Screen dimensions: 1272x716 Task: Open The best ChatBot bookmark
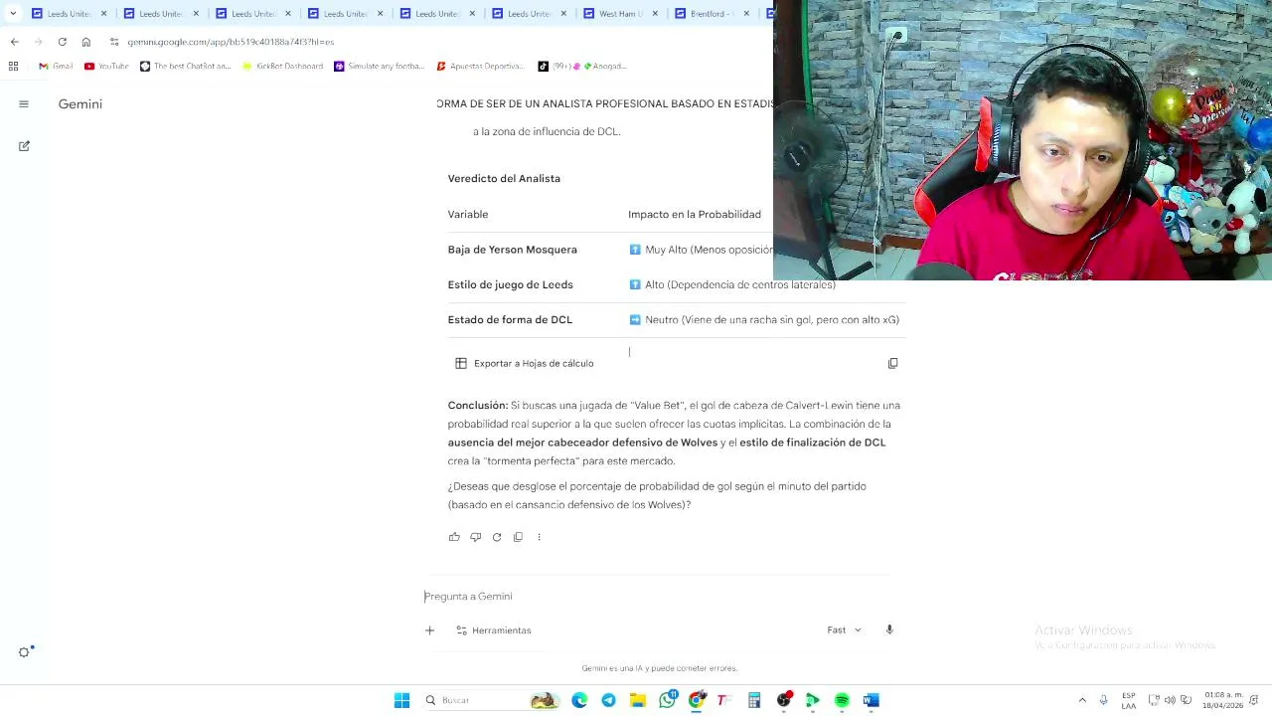tap(185, 66)
